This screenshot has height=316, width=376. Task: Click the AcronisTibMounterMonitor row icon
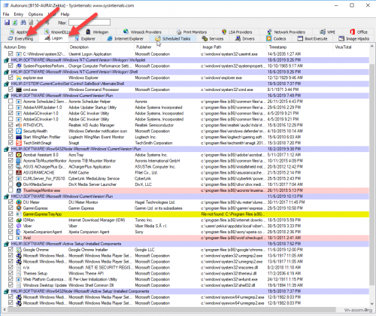(x=19, y=161)
